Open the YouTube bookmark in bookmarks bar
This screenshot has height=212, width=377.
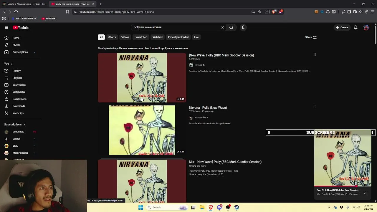click(x=48, y=19)
